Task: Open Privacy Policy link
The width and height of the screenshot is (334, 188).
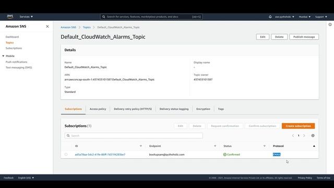Action: (305, 178)
